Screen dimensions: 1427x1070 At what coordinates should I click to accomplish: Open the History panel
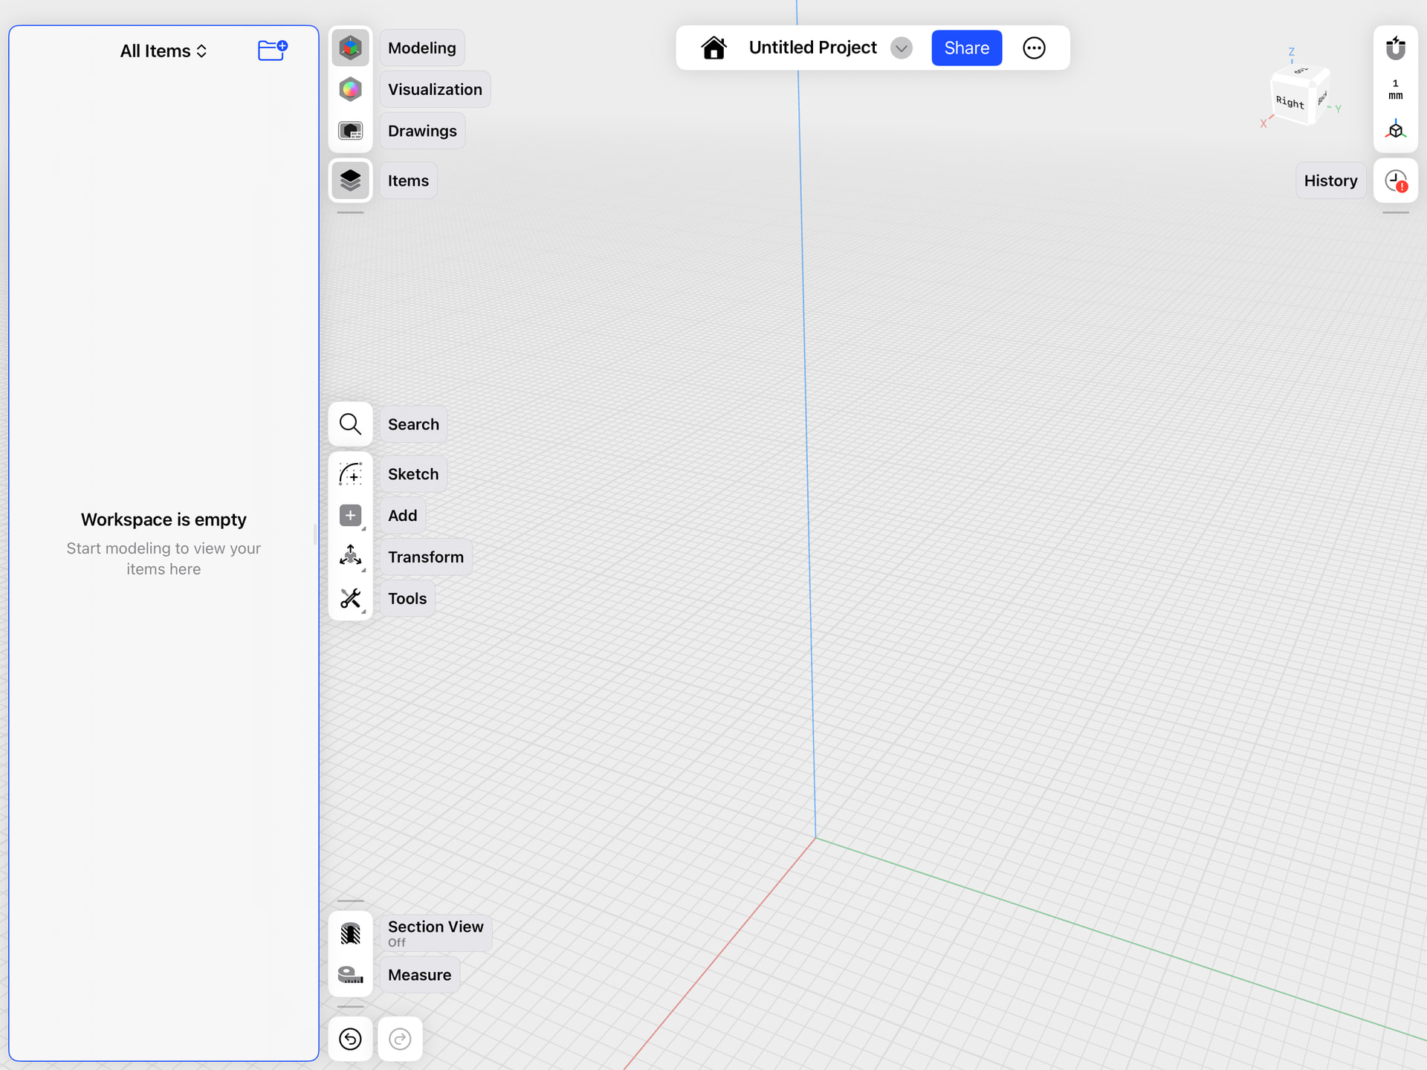click(x=1395, y=181)
